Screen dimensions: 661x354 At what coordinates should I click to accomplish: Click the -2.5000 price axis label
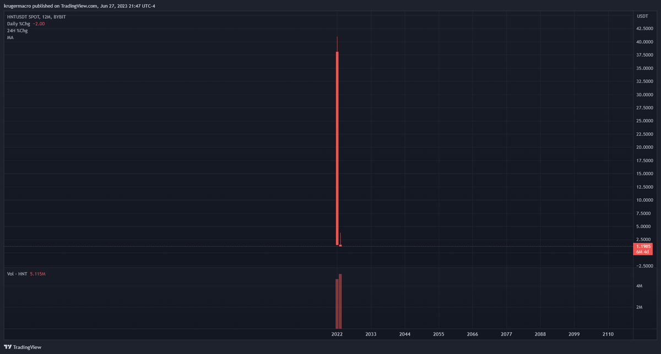point(644,266)
